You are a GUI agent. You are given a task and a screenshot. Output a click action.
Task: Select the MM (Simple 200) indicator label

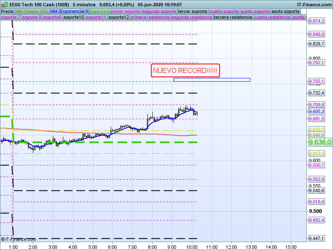(32, 11)
